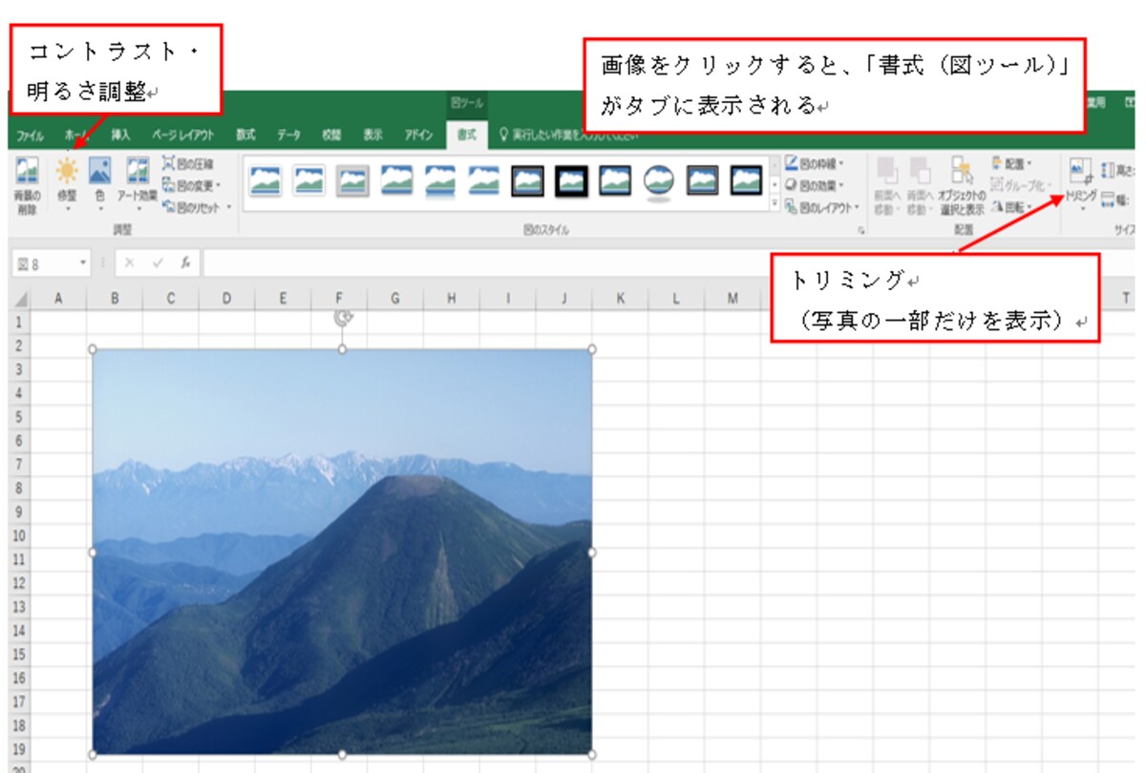Click 図の圧縮 compress pictures
The image size is (1146, 773).
coord(187,163)
